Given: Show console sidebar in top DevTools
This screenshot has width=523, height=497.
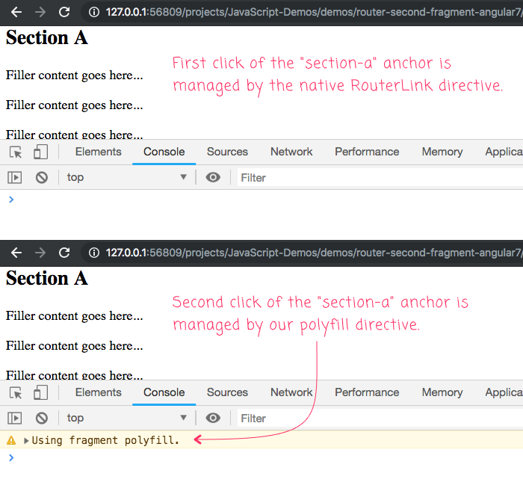Looking at the screenshot, I should tap(15, 177).
